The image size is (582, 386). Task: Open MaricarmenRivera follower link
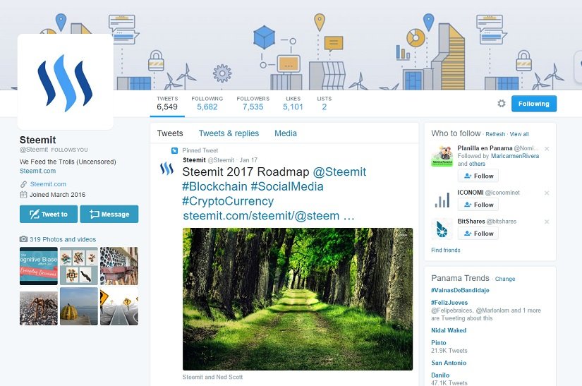[x=515, y=156]
